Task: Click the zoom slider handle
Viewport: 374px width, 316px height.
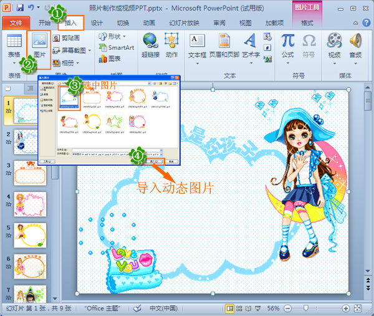Action: [x=306, y=309]
